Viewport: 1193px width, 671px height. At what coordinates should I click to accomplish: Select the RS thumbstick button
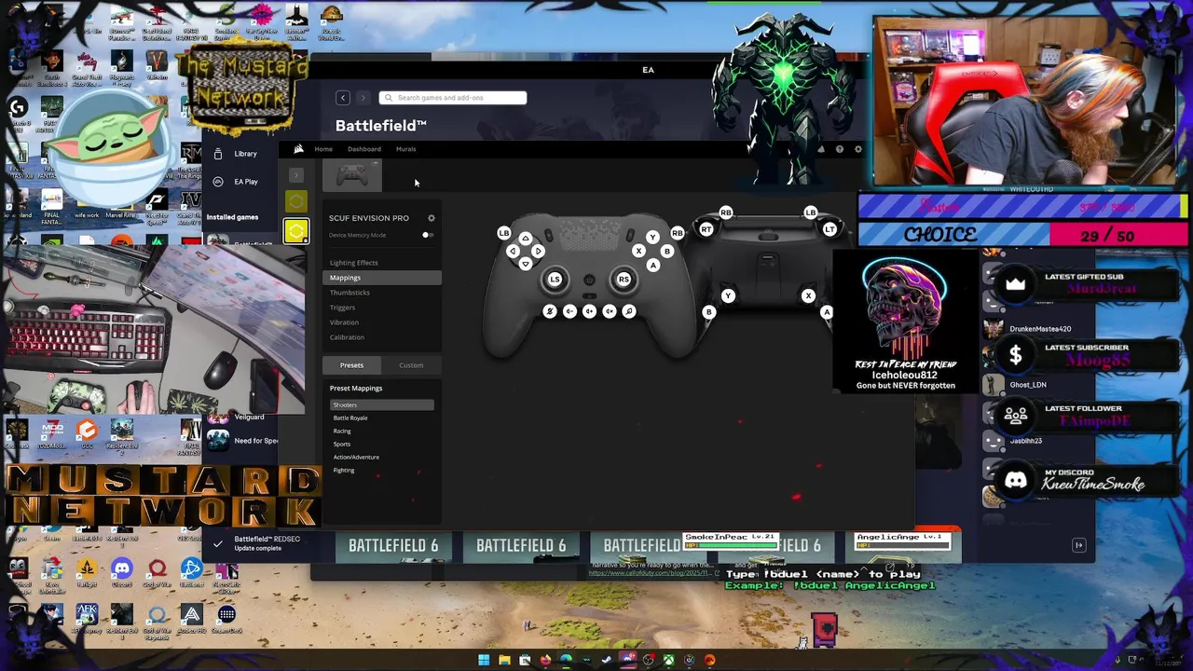(x=624, y=280)
